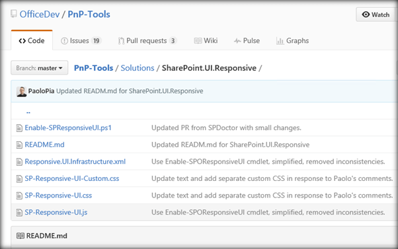
Task: Click the repository book icon beside OfficeDev
Action: point(14,13)
